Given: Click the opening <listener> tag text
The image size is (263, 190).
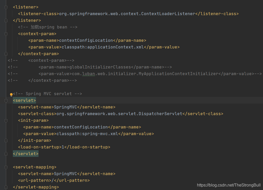Looking at the screenshot, I should click(x=26, y=7).
